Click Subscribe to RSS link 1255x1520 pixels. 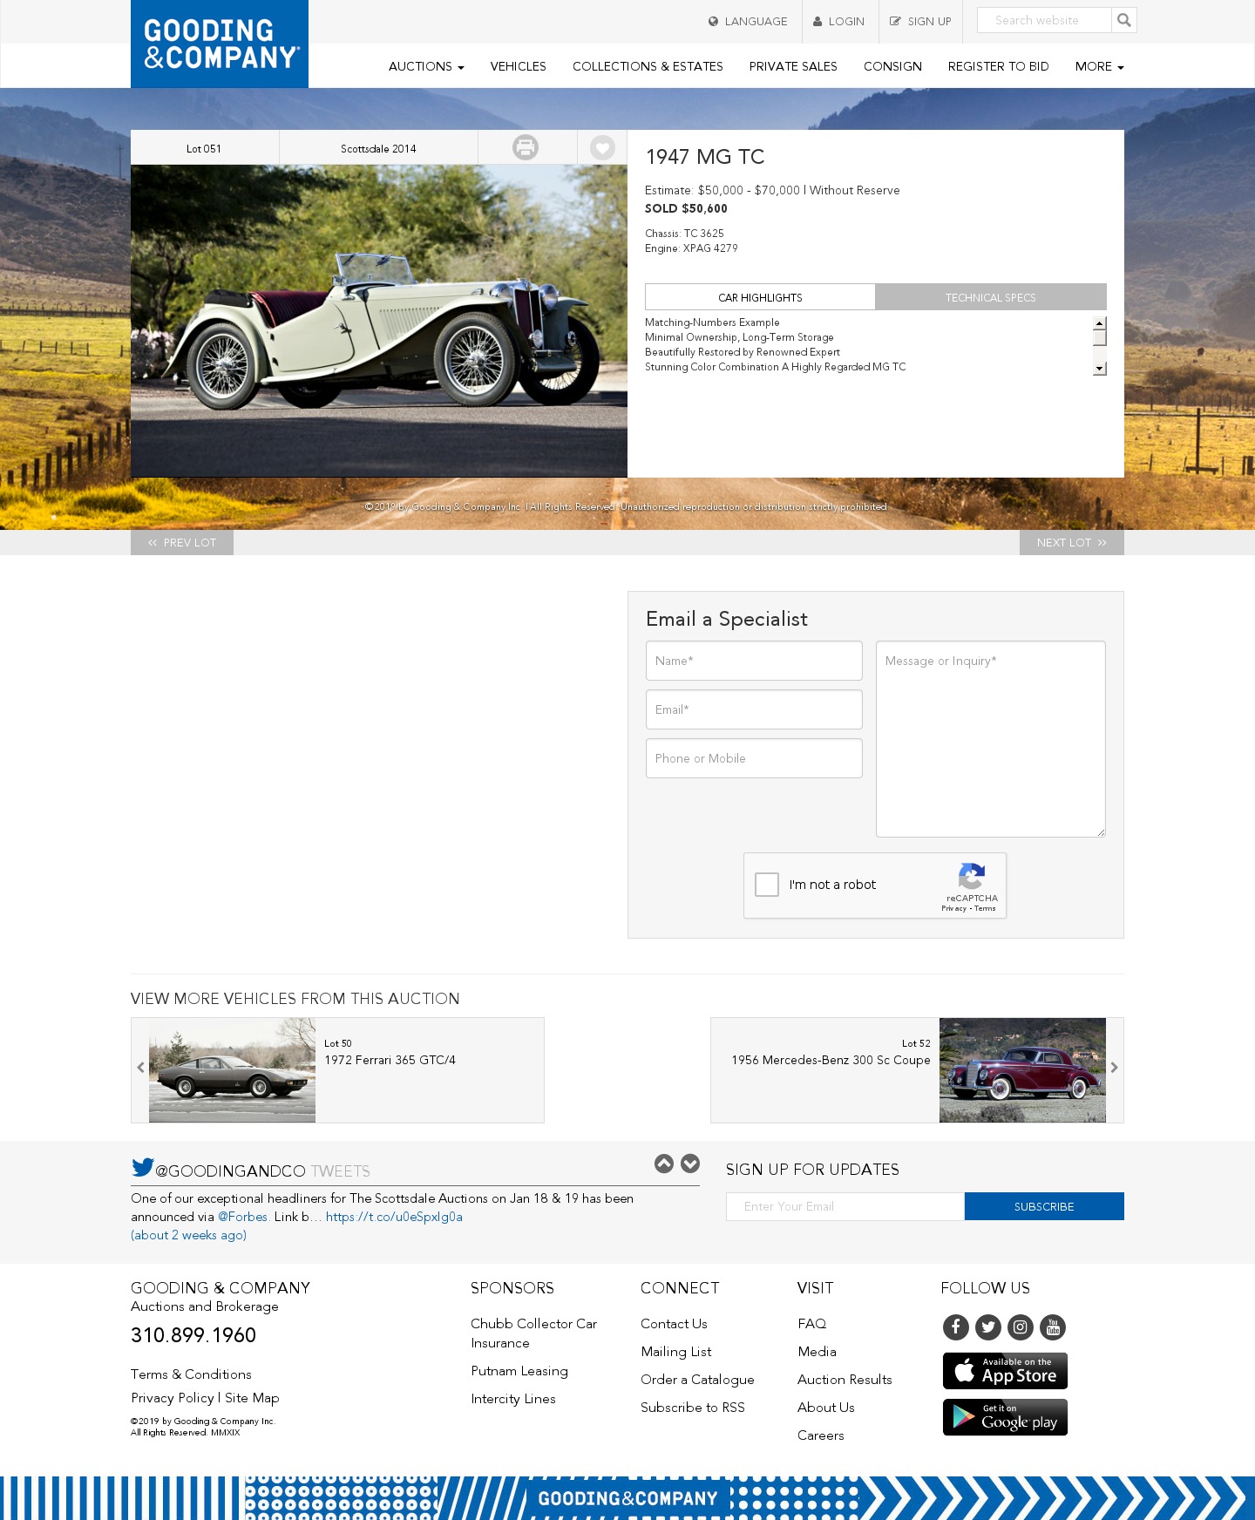(693, 1408)
